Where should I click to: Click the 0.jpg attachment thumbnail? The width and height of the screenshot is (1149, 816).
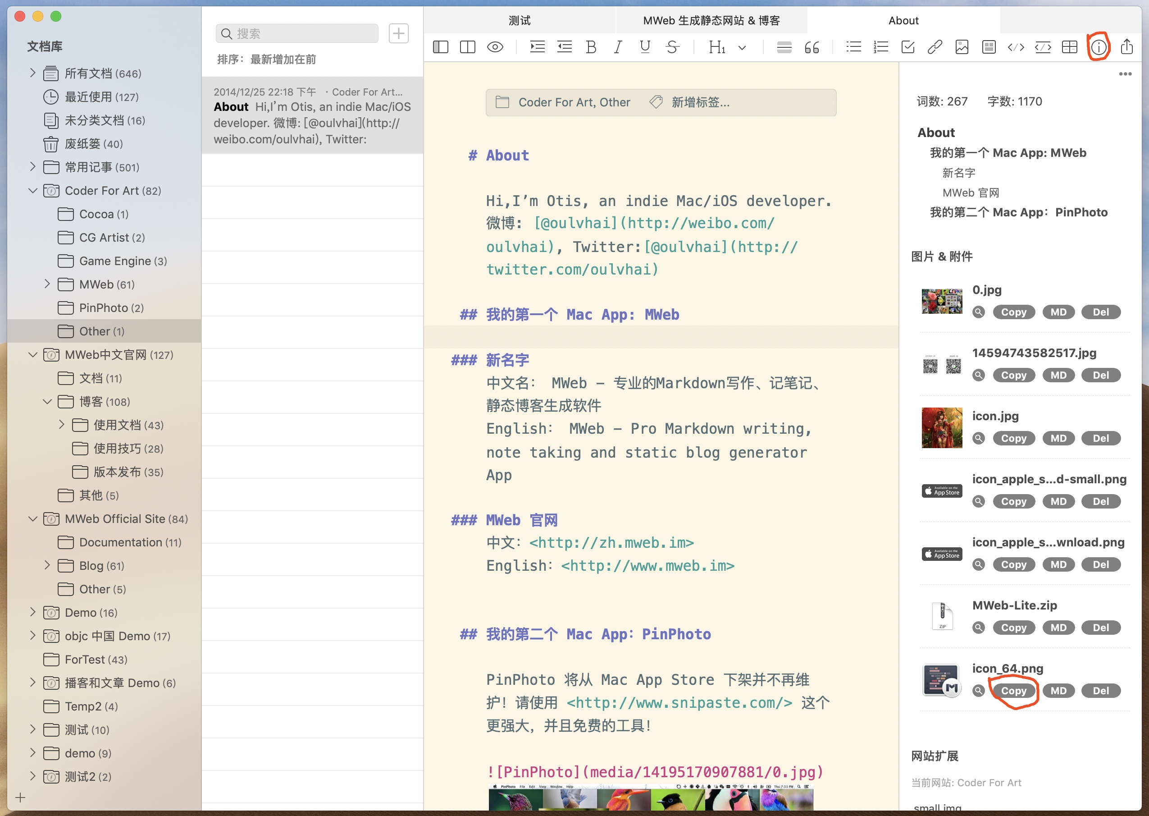point(942,301)
